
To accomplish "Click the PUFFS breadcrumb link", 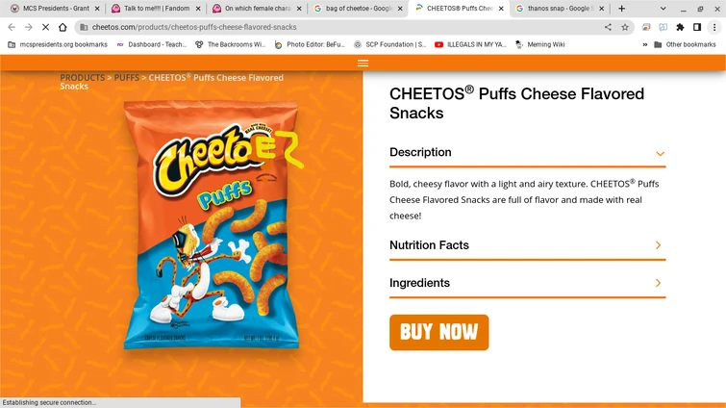I will click(x=127, y=77).
